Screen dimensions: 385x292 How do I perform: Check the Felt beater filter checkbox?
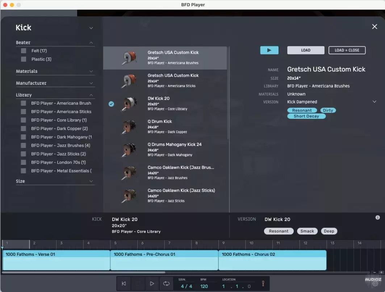point(24,51)
